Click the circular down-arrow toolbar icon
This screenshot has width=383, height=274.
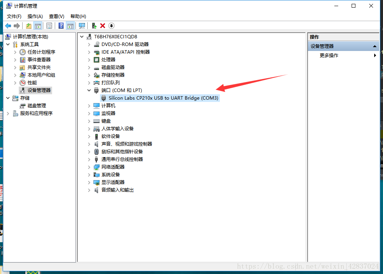(x=111, y=26)
